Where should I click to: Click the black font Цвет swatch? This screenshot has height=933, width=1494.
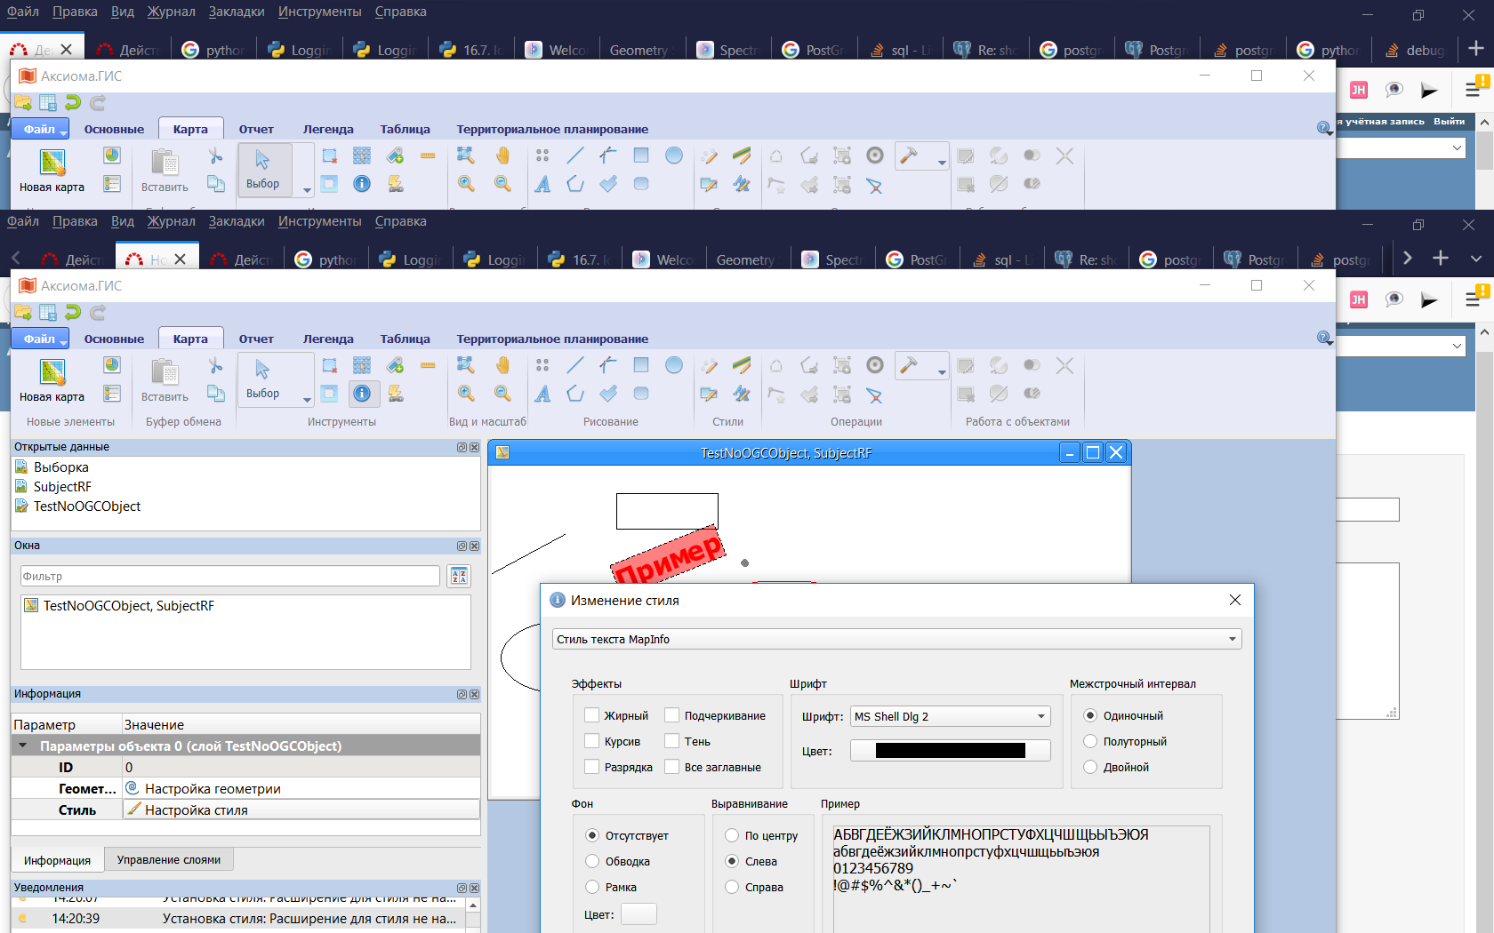(950, 751)
